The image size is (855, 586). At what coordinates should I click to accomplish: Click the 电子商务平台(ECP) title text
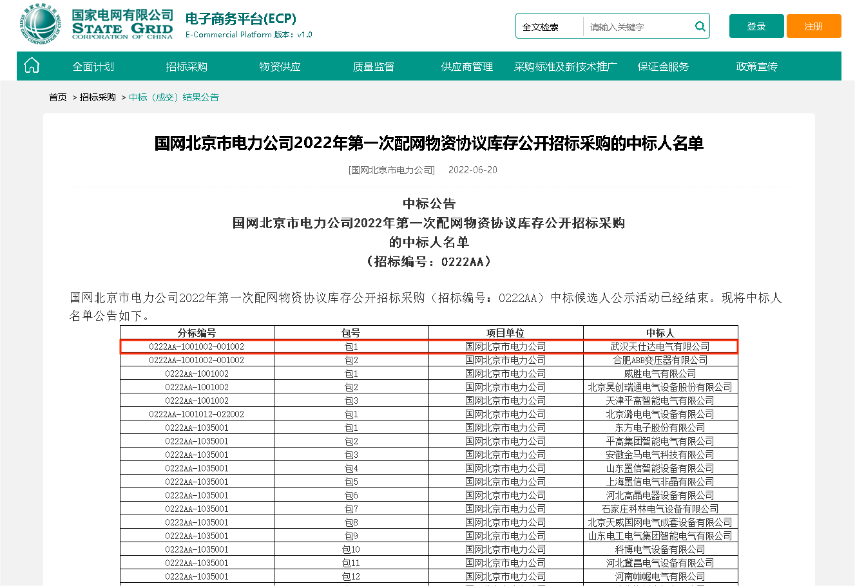241,18
